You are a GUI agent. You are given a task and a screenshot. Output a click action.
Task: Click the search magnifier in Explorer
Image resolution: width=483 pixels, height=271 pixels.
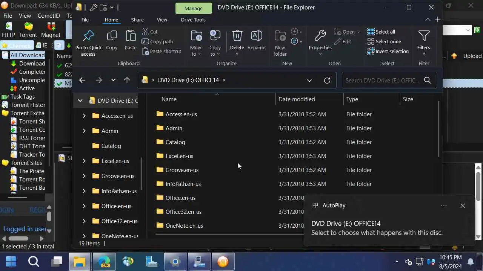[x=428, y=80]
